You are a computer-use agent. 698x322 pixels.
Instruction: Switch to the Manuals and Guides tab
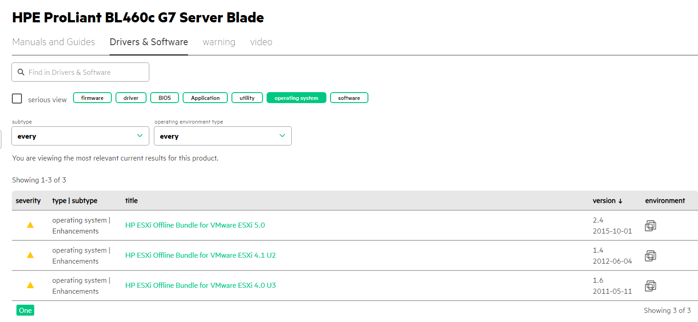53,42
